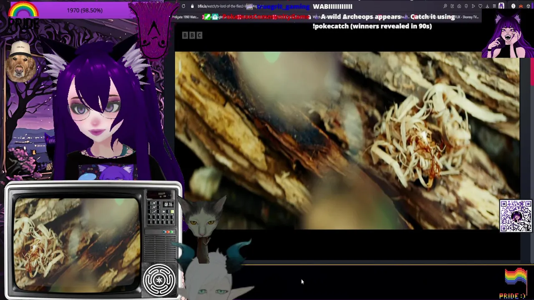Viewport: 534px width, 300px height.
Task: Click the 'WABIIIIIIIIIII' chat message text
Action: 332,6
